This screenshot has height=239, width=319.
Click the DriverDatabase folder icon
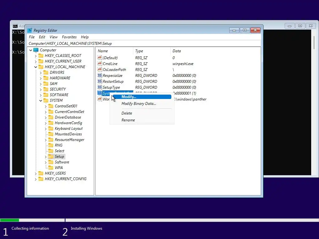(51, 117)
